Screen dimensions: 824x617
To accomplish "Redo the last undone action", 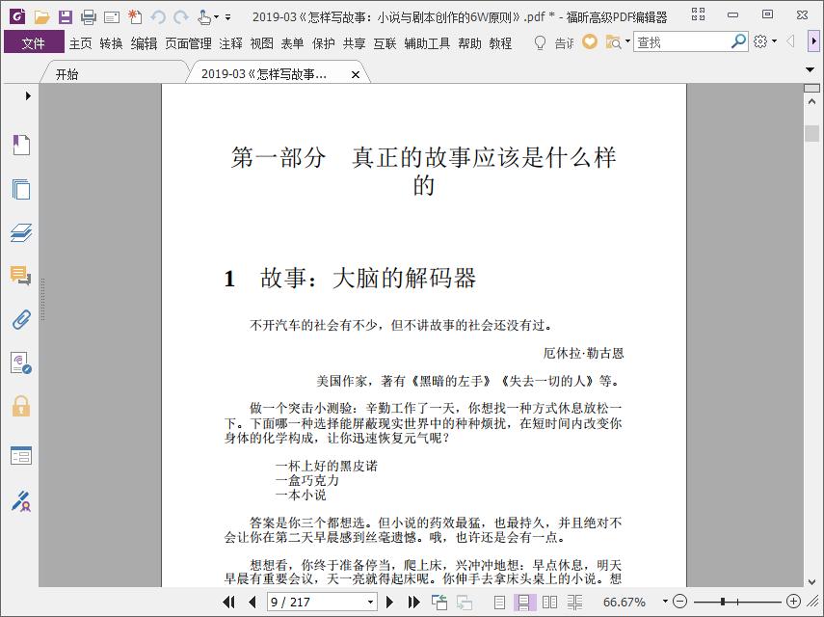I will point(181,17).
